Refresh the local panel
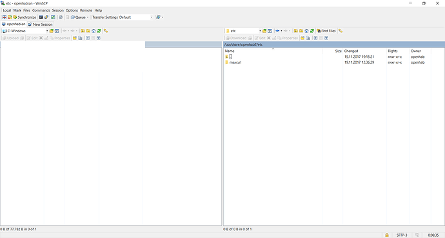 click(99, 31)
